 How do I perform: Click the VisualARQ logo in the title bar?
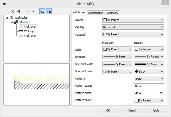[5, 4]
